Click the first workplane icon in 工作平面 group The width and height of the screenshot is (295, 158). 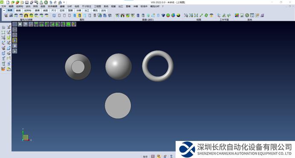(x=219, y=15)
